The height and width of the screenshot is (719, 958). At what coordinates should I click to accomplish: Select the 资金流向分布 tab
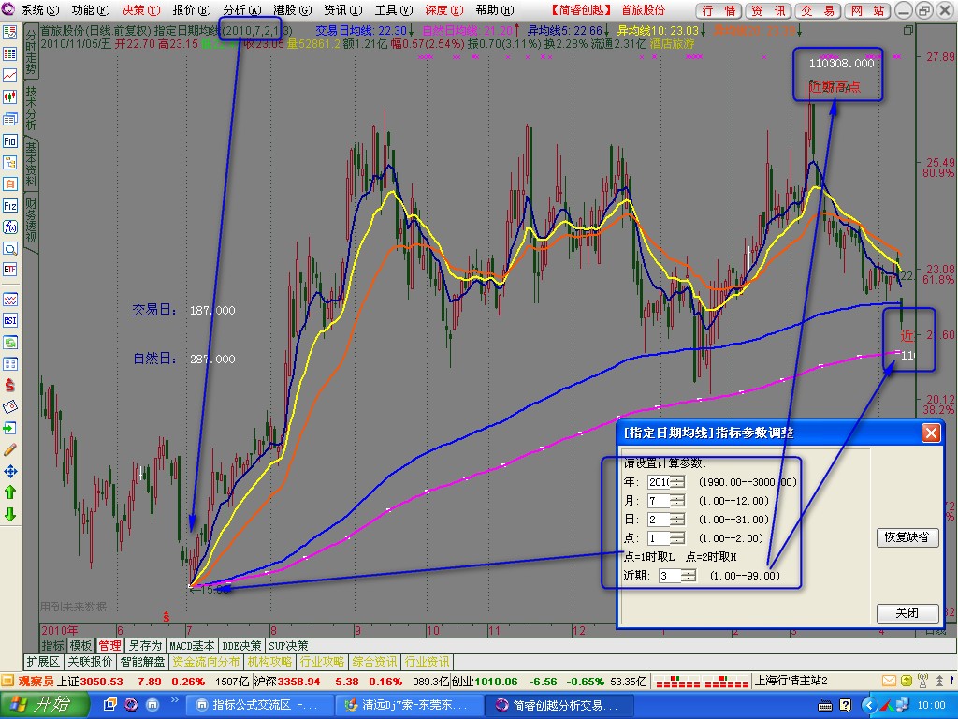click(206, 662)
